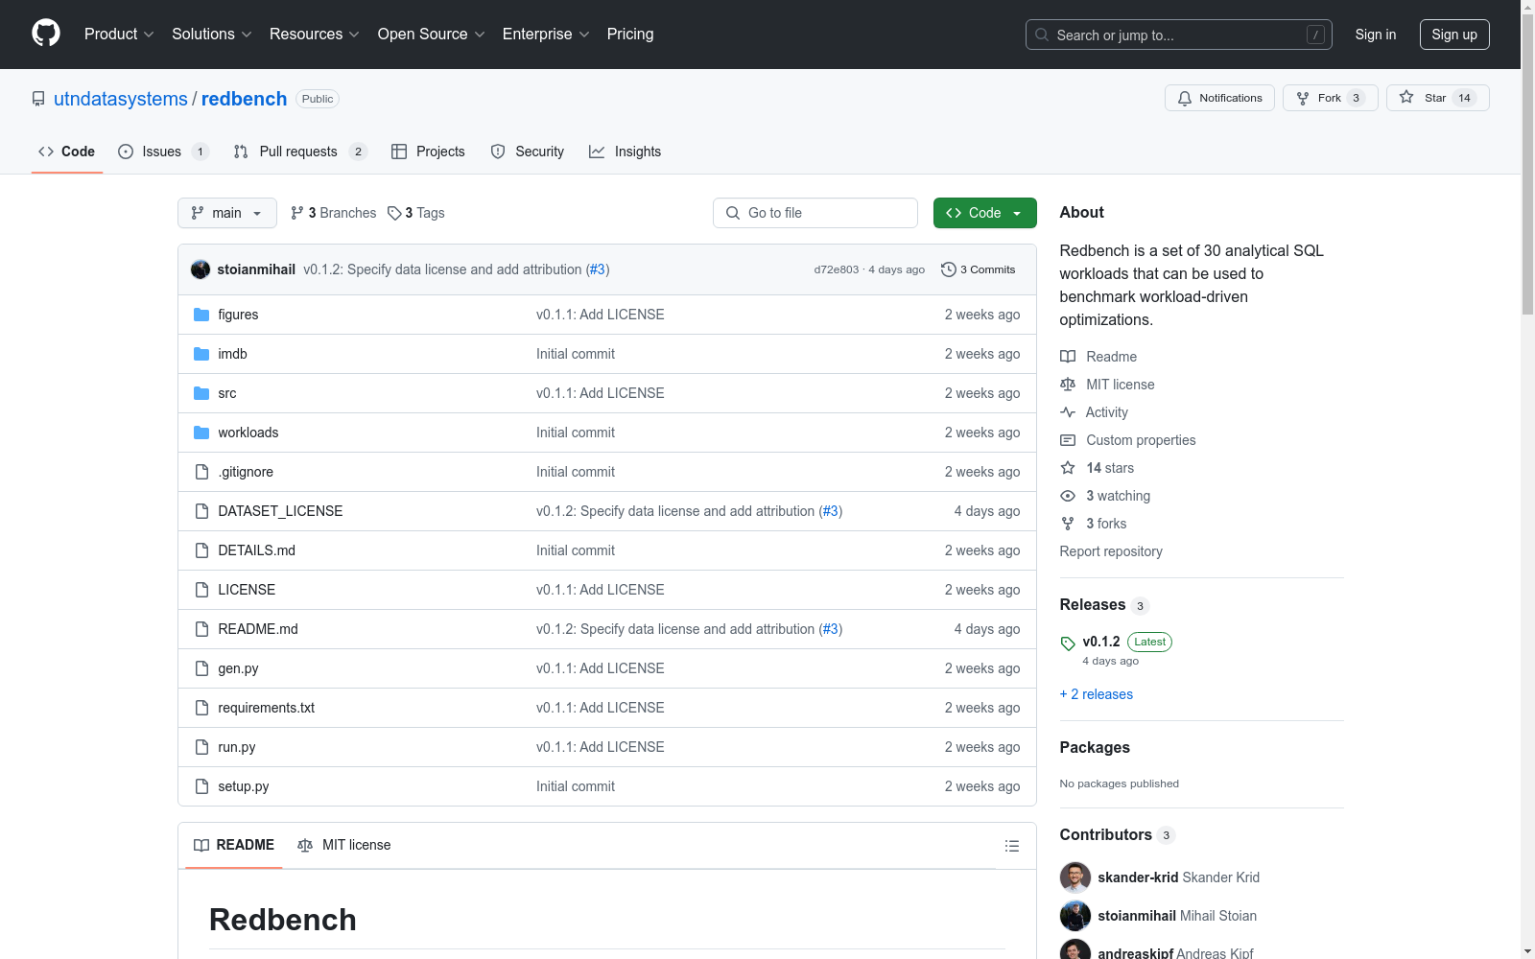Open the run.py file

[x=237, y=747]
